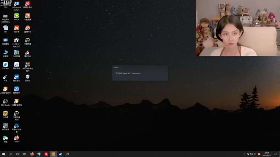Click the yellow ring taskbar icon

tap(68, 154)
